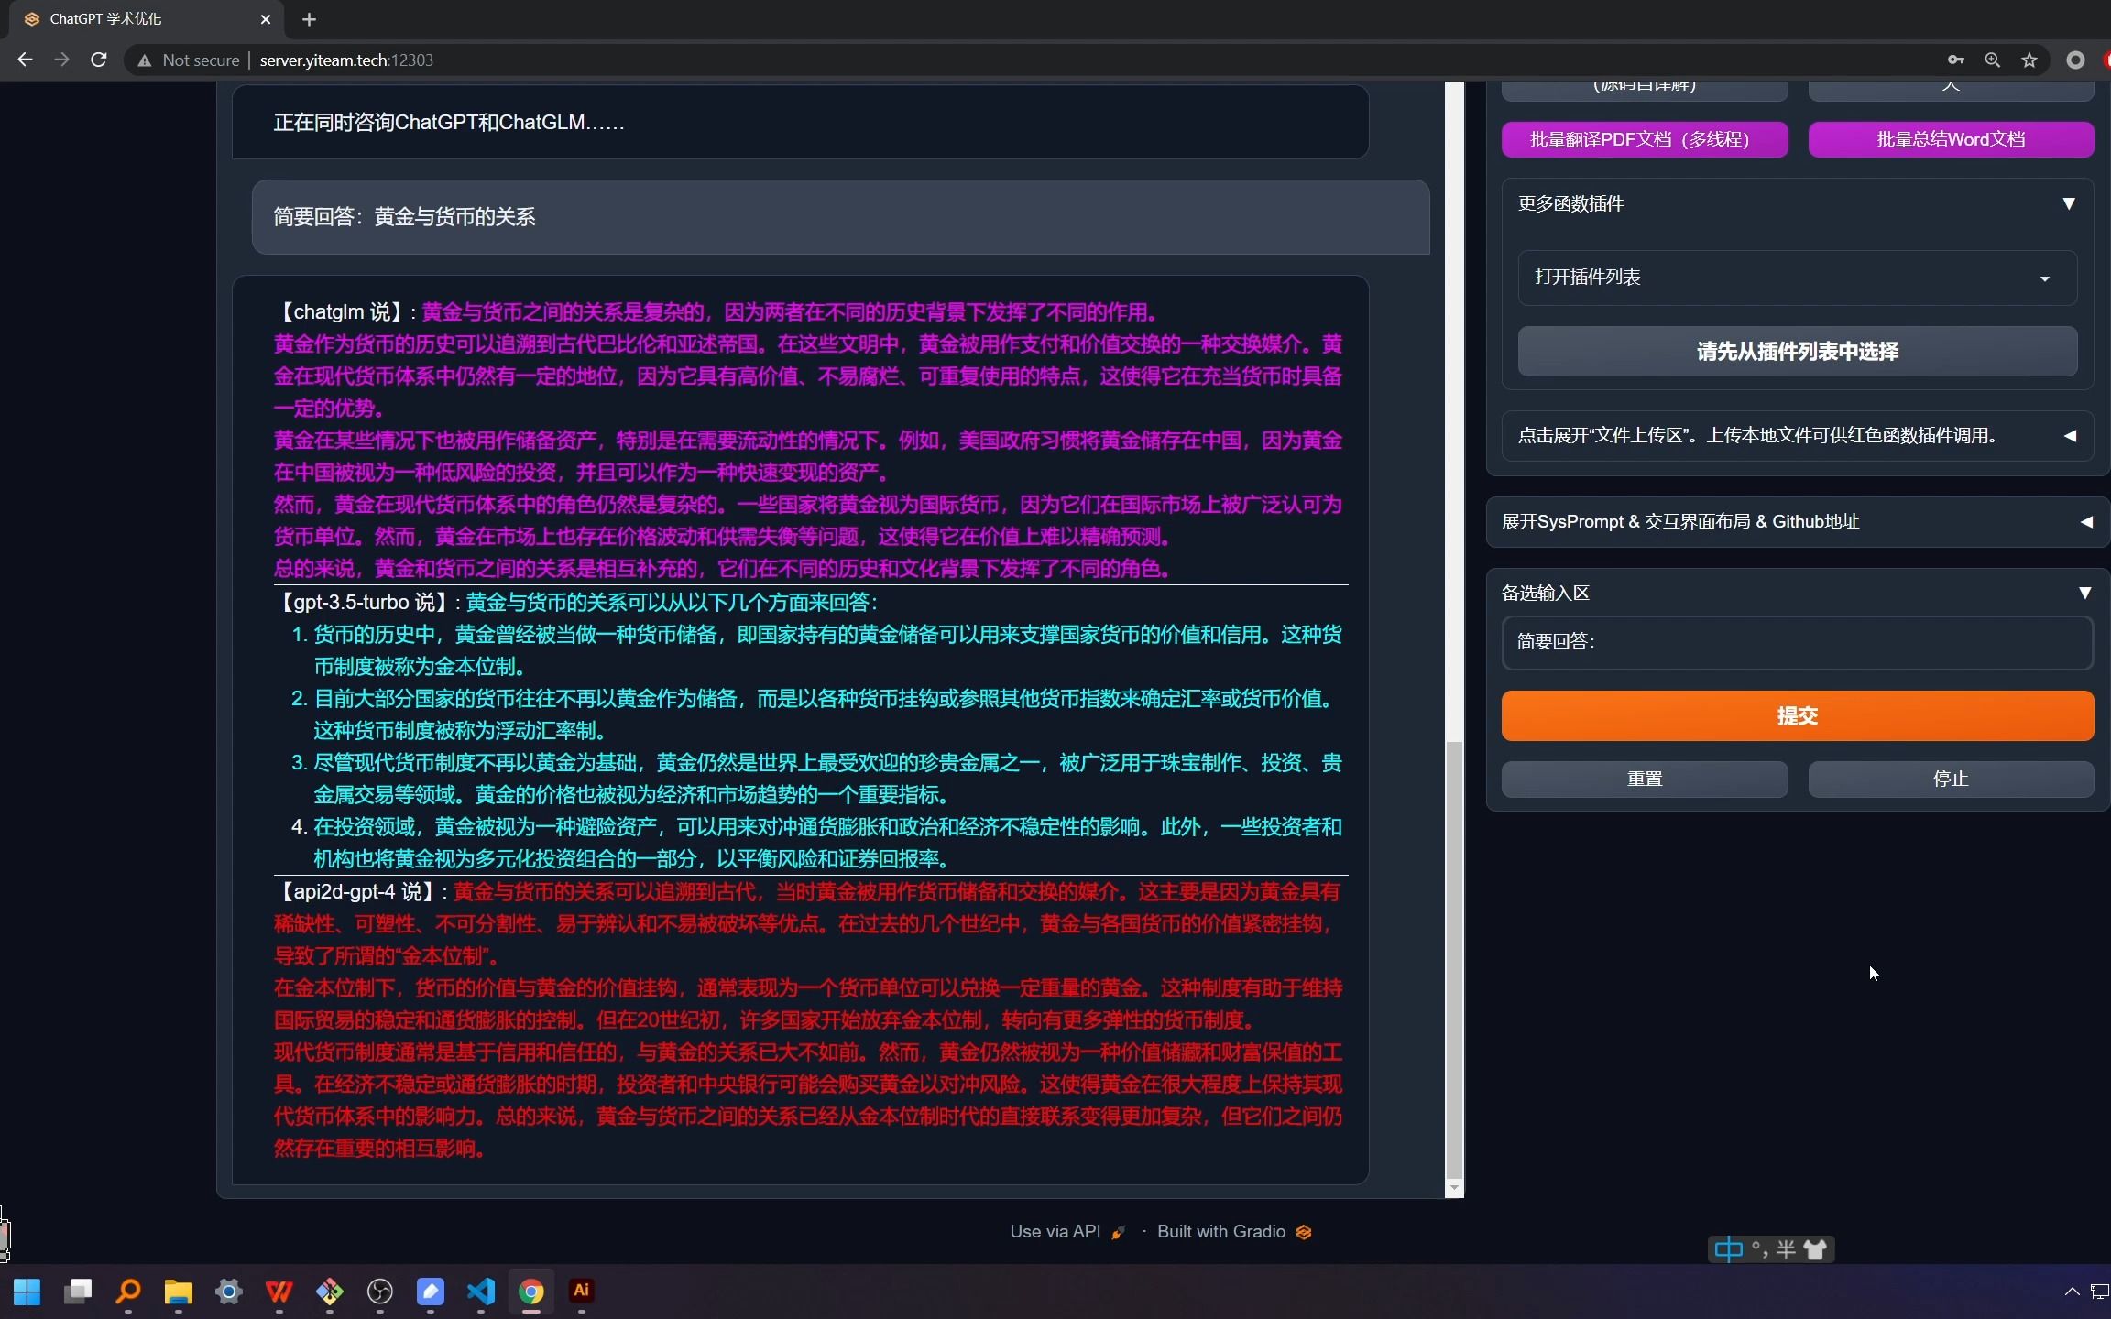Expand the '文件上传区' file upload area
Viewport: 2111px width, 1319px height.
point(2071,434)
